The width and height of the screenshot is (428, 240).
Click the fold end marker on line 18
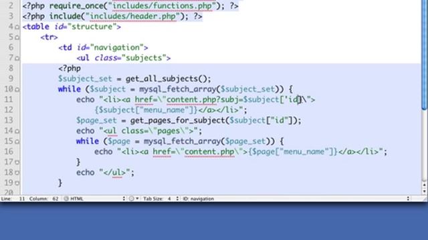point(17,173)
